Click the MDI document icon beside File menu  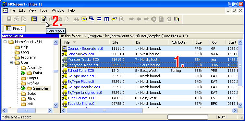(5, 10)
